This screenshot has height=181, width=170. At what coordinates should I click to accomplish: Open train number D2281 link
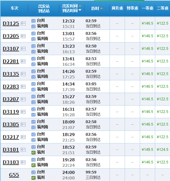tap(11, 62)
